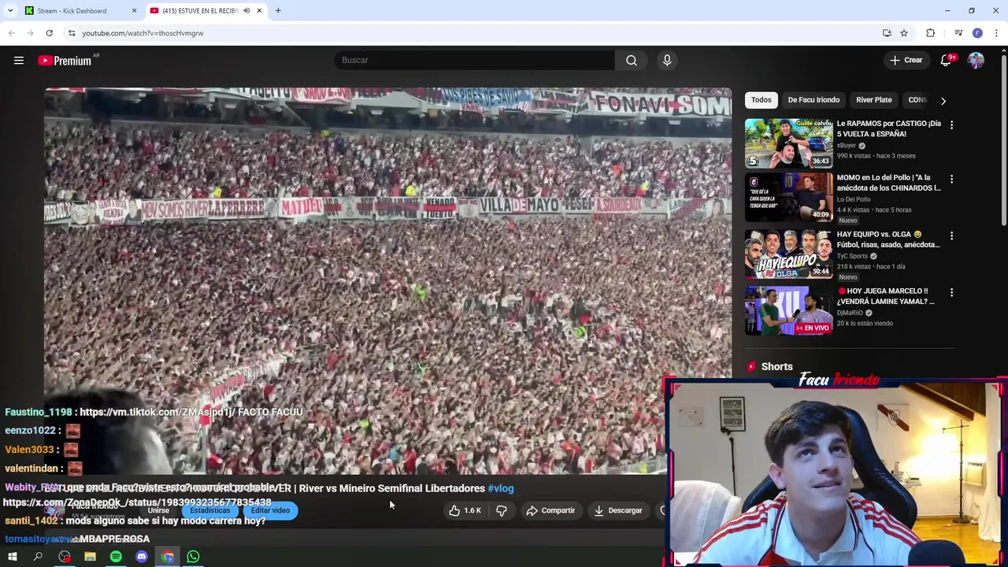Click the install/cast icon in the address bar
The width and height of the screenshot is (1008, 567).
click(887, 33)
